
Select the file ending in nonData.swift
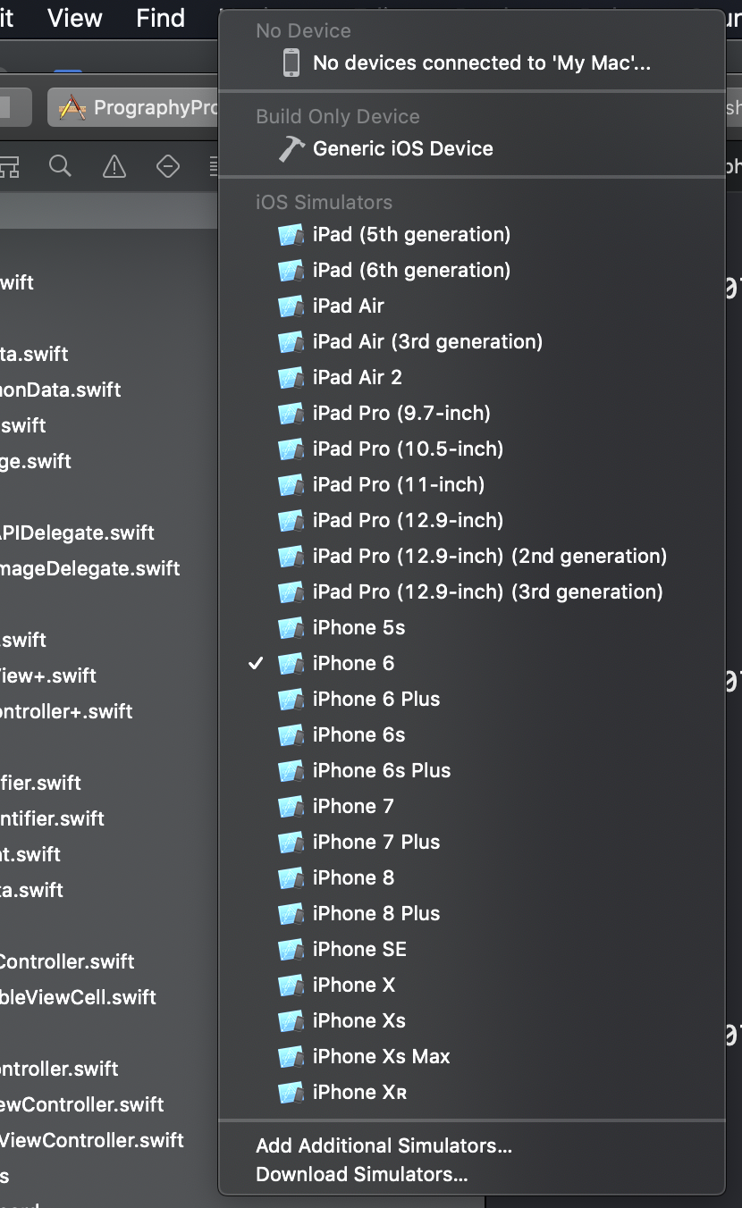60,390
